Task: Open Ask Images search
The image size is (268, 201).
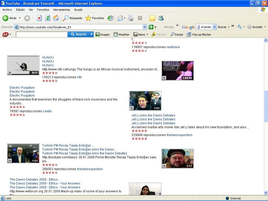Action: [x=103, y=35]
